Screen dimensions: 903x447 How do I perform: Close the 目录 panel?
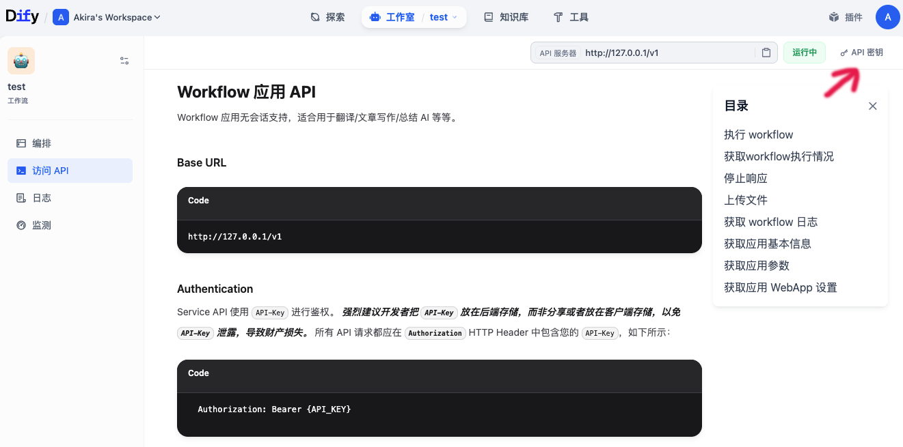pos(872,106)
